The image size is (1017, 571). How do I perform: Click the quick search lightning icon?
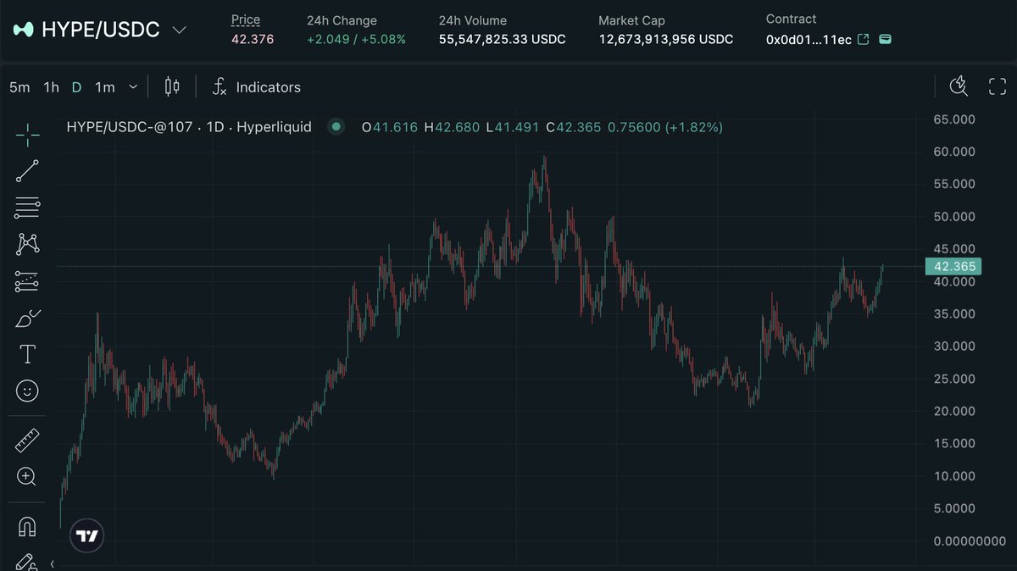[959, 86]
